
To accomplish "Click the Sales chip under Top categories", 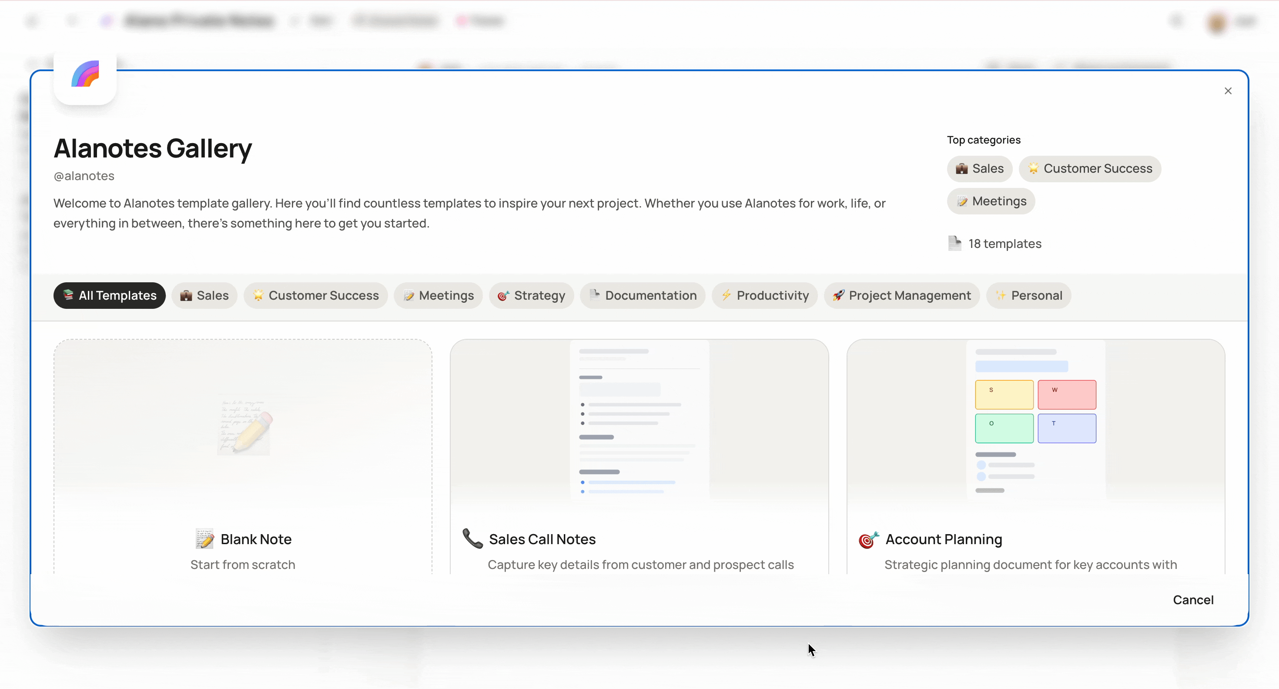I will pos(979,169).
